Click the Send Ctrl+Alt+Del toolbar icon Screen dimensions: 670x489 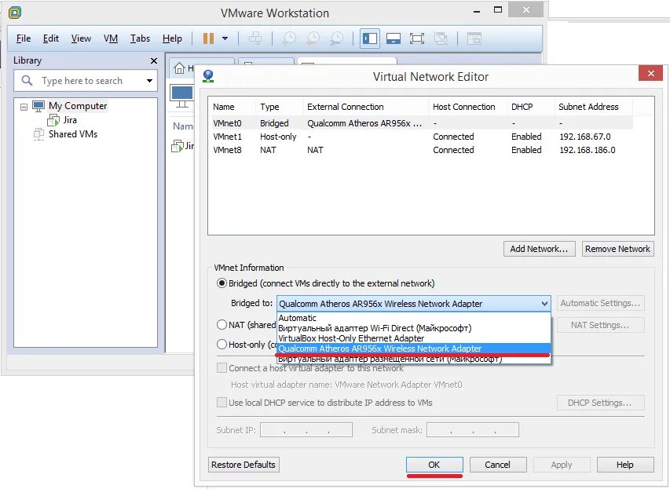(x=255, y=38)
